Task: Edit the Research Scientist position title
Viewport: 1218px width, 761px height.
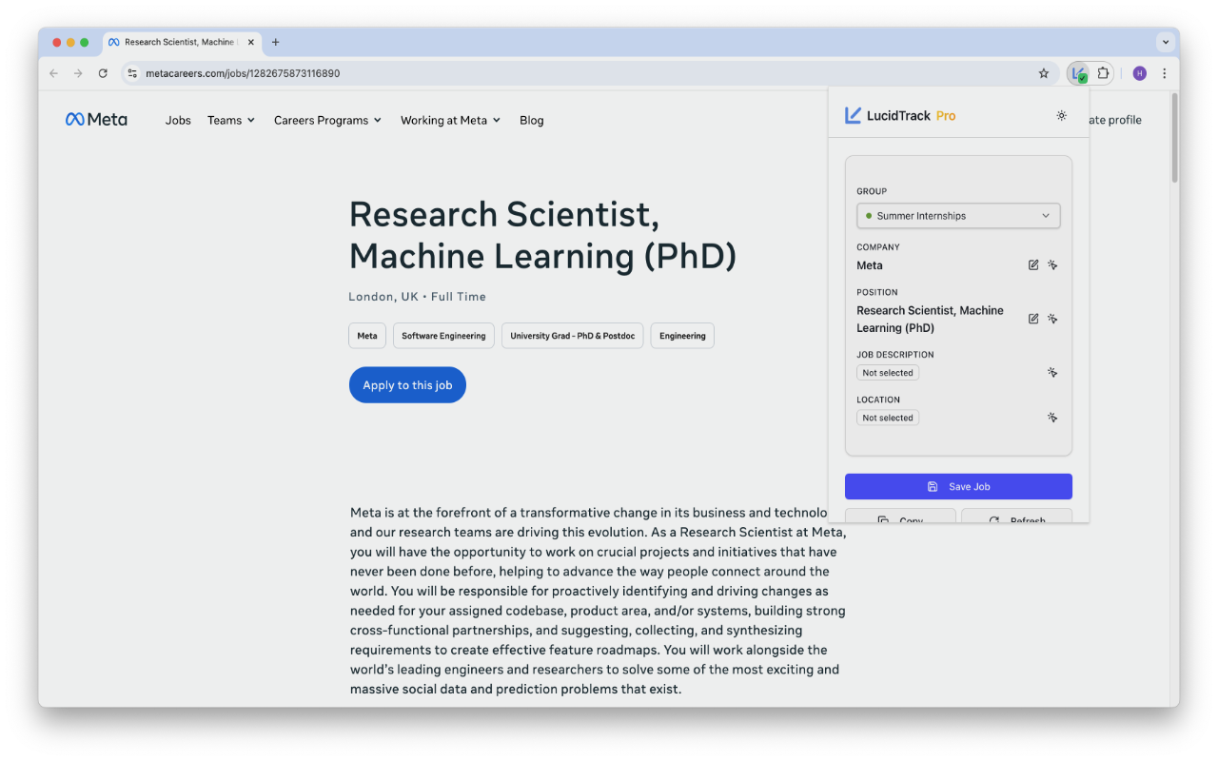Action: 1033,319
